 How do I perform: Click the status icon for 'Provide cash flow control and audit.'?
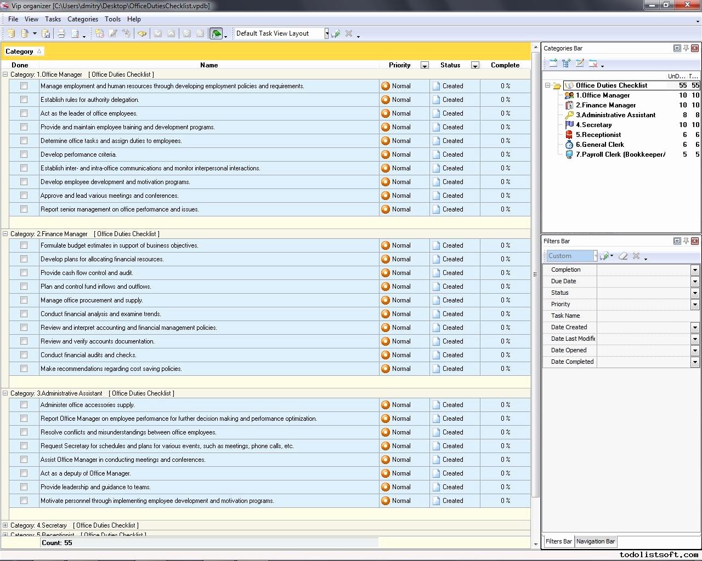click(x=436, y=273)
